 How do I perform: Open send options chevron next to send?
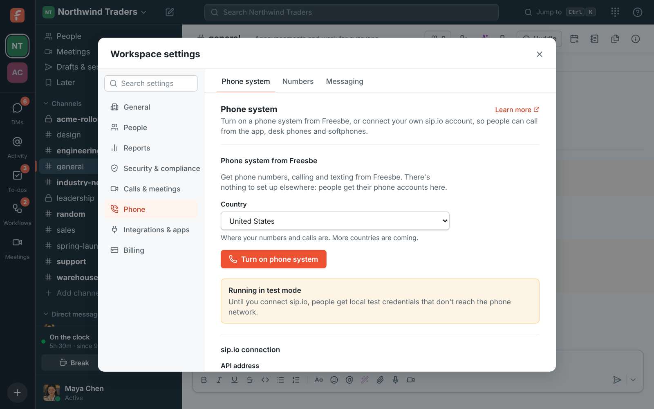633,380
